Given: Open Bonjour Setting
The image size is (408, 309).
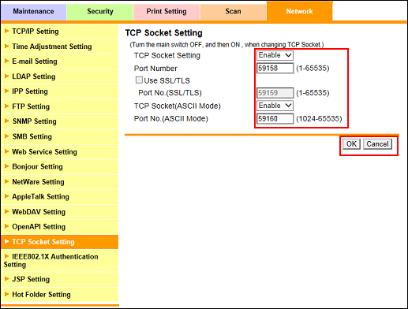Looking at the screenshot, I should click(60, 167).
